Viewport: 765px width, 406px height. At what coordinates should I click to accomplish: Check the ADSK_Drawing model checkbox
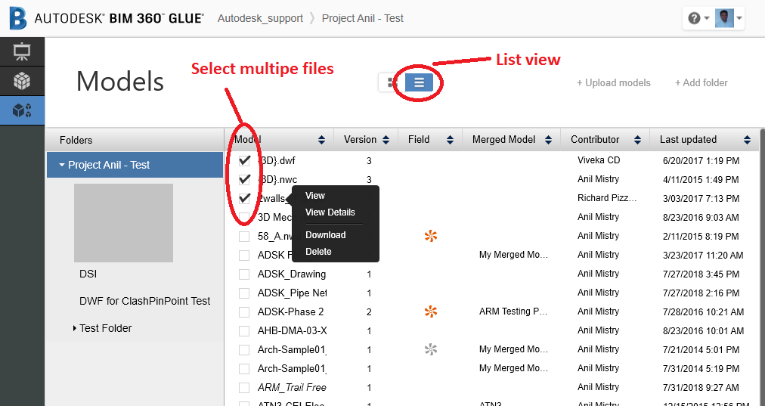[244, 274]
